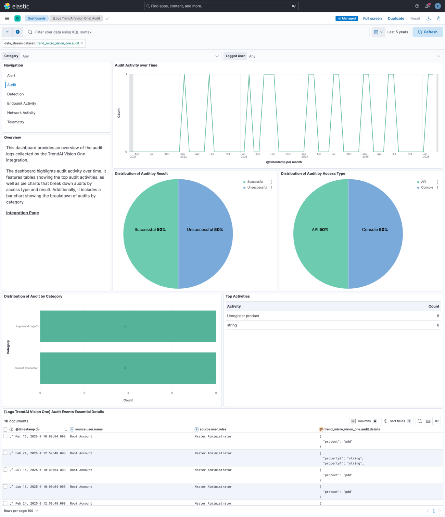Open filter options icon beside KQL bar
Viewport: 445px width, 517px height.
[7, 32]
